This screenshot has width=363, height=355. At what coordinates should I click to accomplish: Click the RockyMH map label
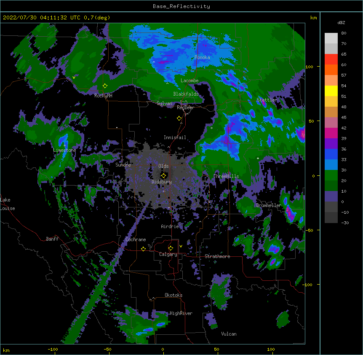(x=103, y=96)
